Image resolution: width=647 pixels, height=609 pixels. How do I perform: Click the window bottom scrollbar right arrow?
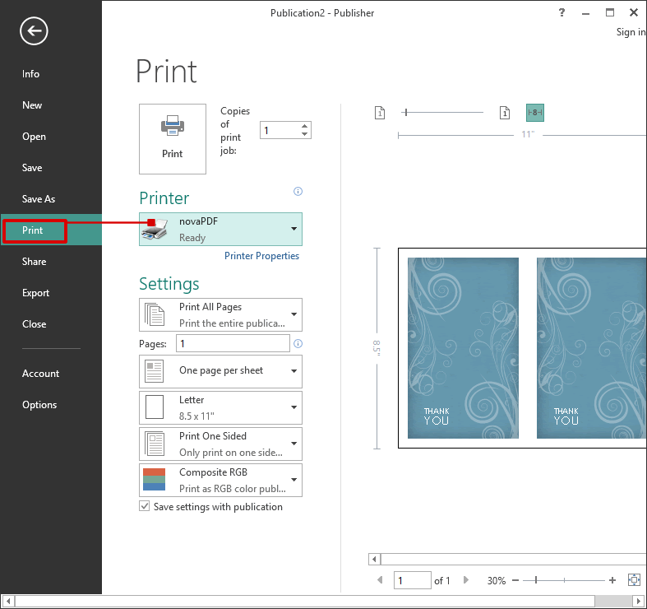point(638,601)
